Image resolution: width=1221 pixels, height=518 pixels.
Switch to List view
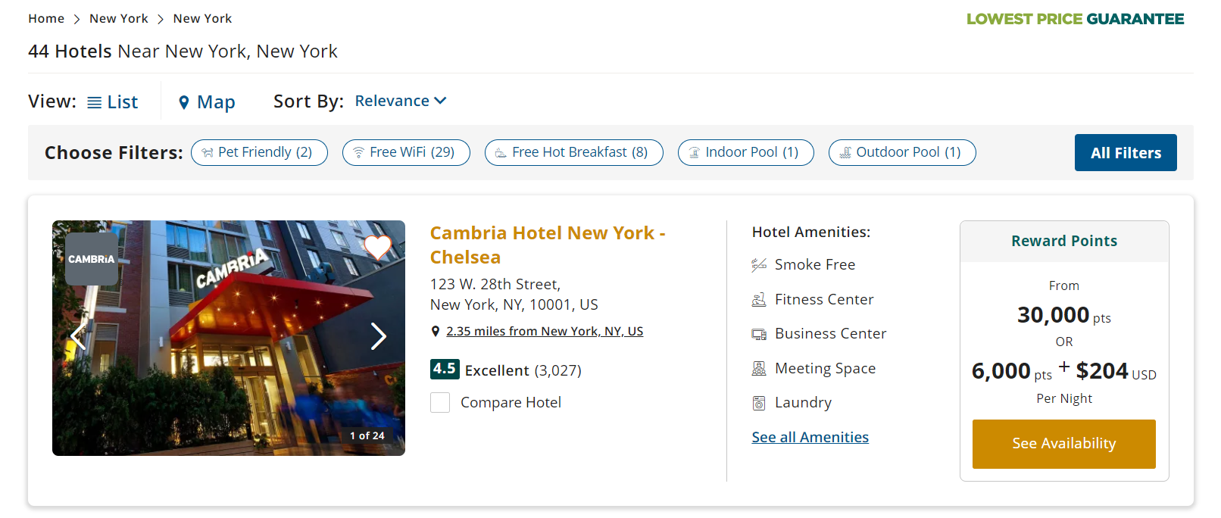112,101
